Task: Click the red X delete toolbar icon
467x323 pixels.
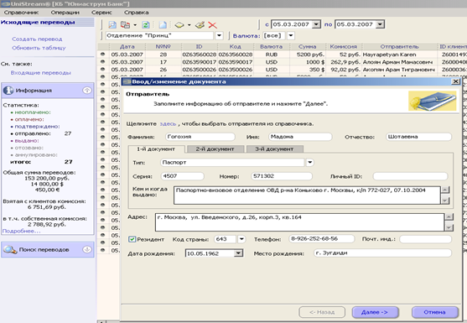Action: [x=212, y=25]
